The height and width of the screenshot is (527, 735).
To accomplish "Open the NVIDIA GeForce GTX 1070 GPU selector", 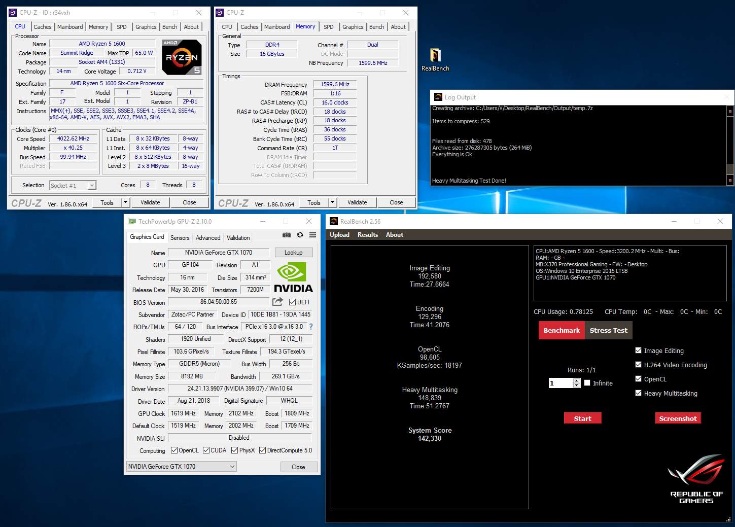I will point(182,467).
